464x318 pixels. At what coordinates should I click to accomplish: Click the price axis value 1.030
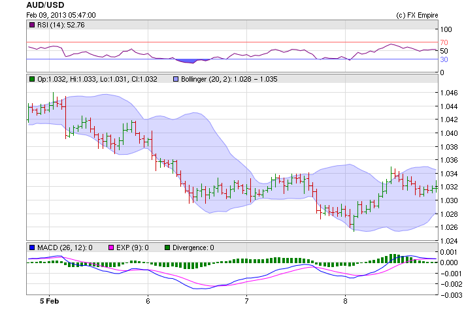(449, 200)
